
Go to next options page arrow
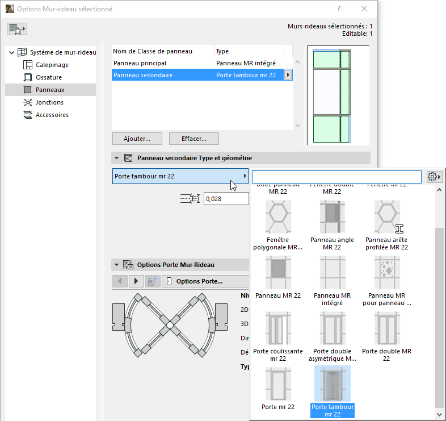click(136, 281)
